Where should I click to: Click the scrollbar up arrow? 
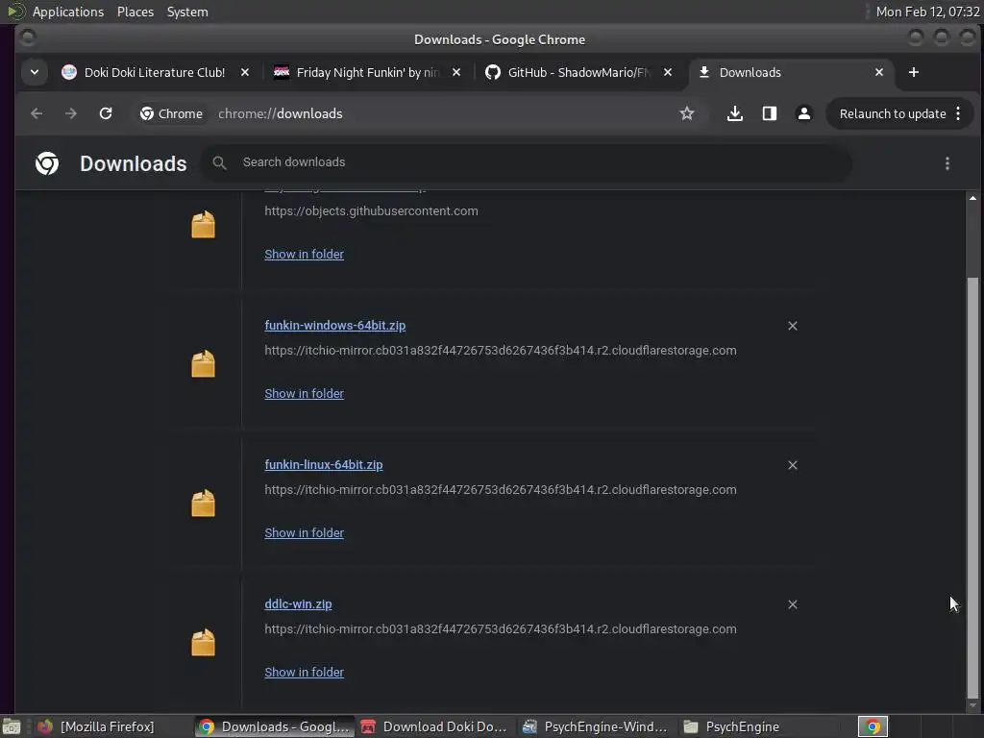click(x=972, y=198)
